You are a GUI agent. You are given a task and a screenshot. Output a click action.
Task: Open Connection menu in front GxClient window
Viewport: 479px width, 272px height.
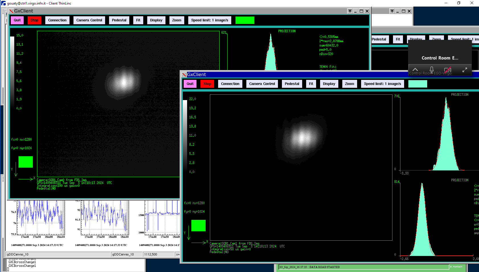[230, 84]
